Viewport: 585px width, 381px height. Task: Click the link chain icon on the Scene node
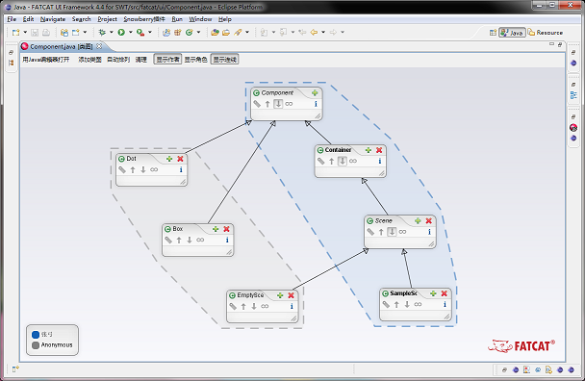tap(402, 232)
